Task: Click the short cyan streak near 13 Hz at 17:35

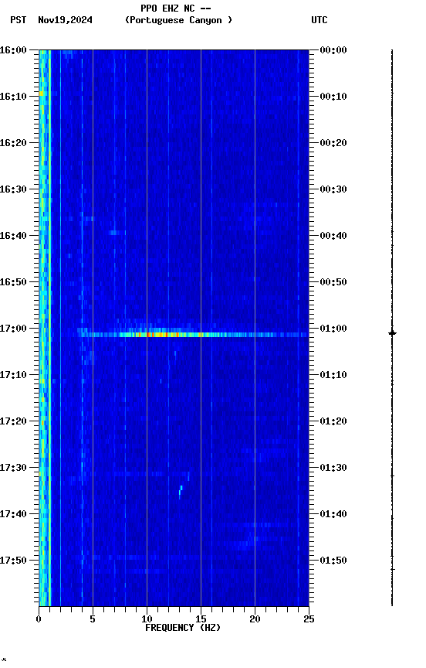Action: 181,492
